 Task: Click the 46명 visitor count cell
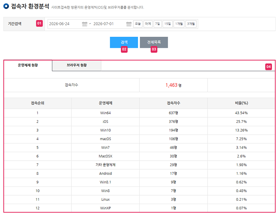tap(173, 148)
